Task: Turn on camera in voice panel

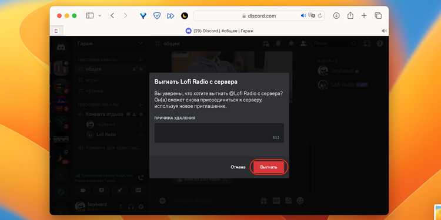Action: point(83,190)
